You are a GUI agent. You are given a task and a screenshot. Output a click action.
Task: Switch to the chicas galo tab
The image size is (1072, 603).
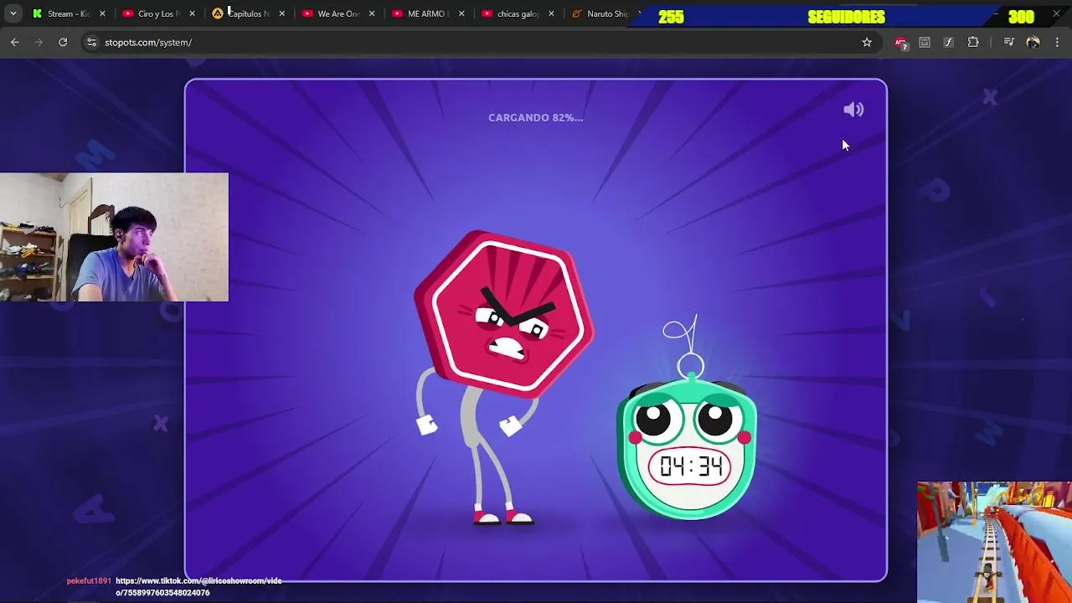[x=518, y=13]
